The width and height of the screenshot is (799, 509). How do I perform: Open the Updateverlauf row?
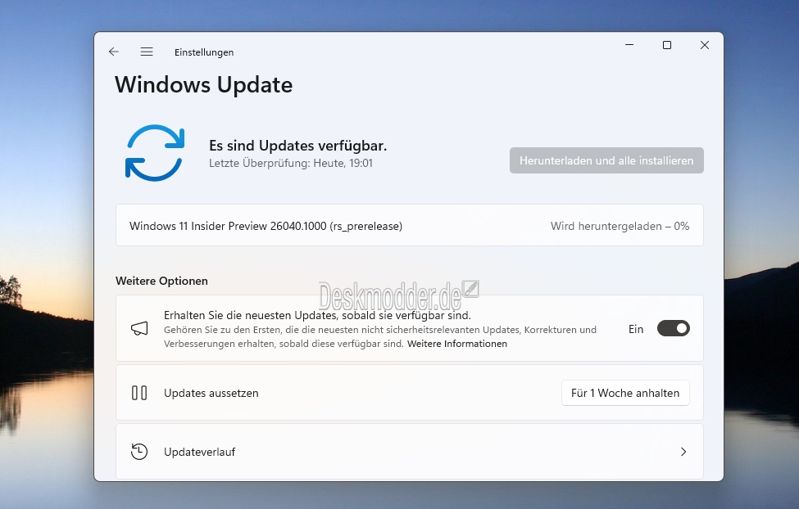(x=410, y=452)
